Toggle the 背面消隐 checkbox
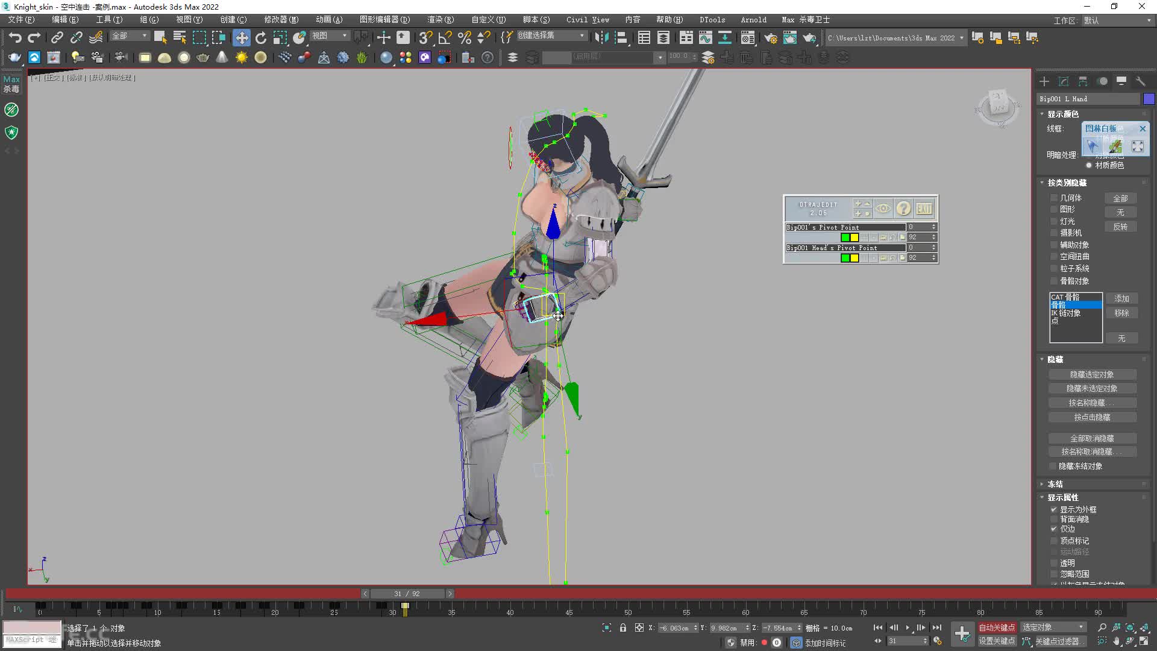The image size is (1157, 651). [1054, 519]
